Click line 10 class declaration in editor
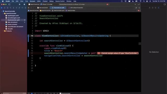The image size is (167, 94). (73, 36)
